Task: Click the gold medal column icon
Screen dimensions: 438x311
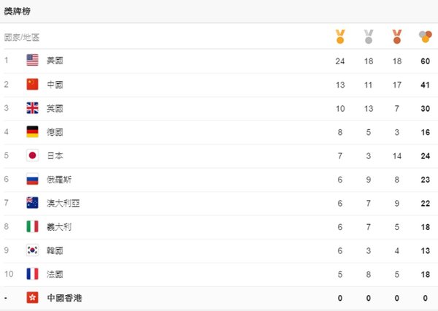Action: 340,37
